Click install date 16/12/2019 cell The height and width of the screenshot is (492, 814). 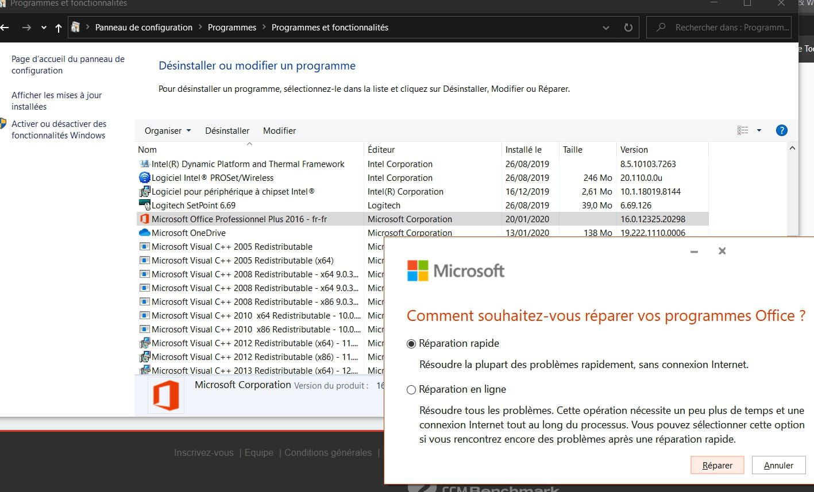click(527, 192)
